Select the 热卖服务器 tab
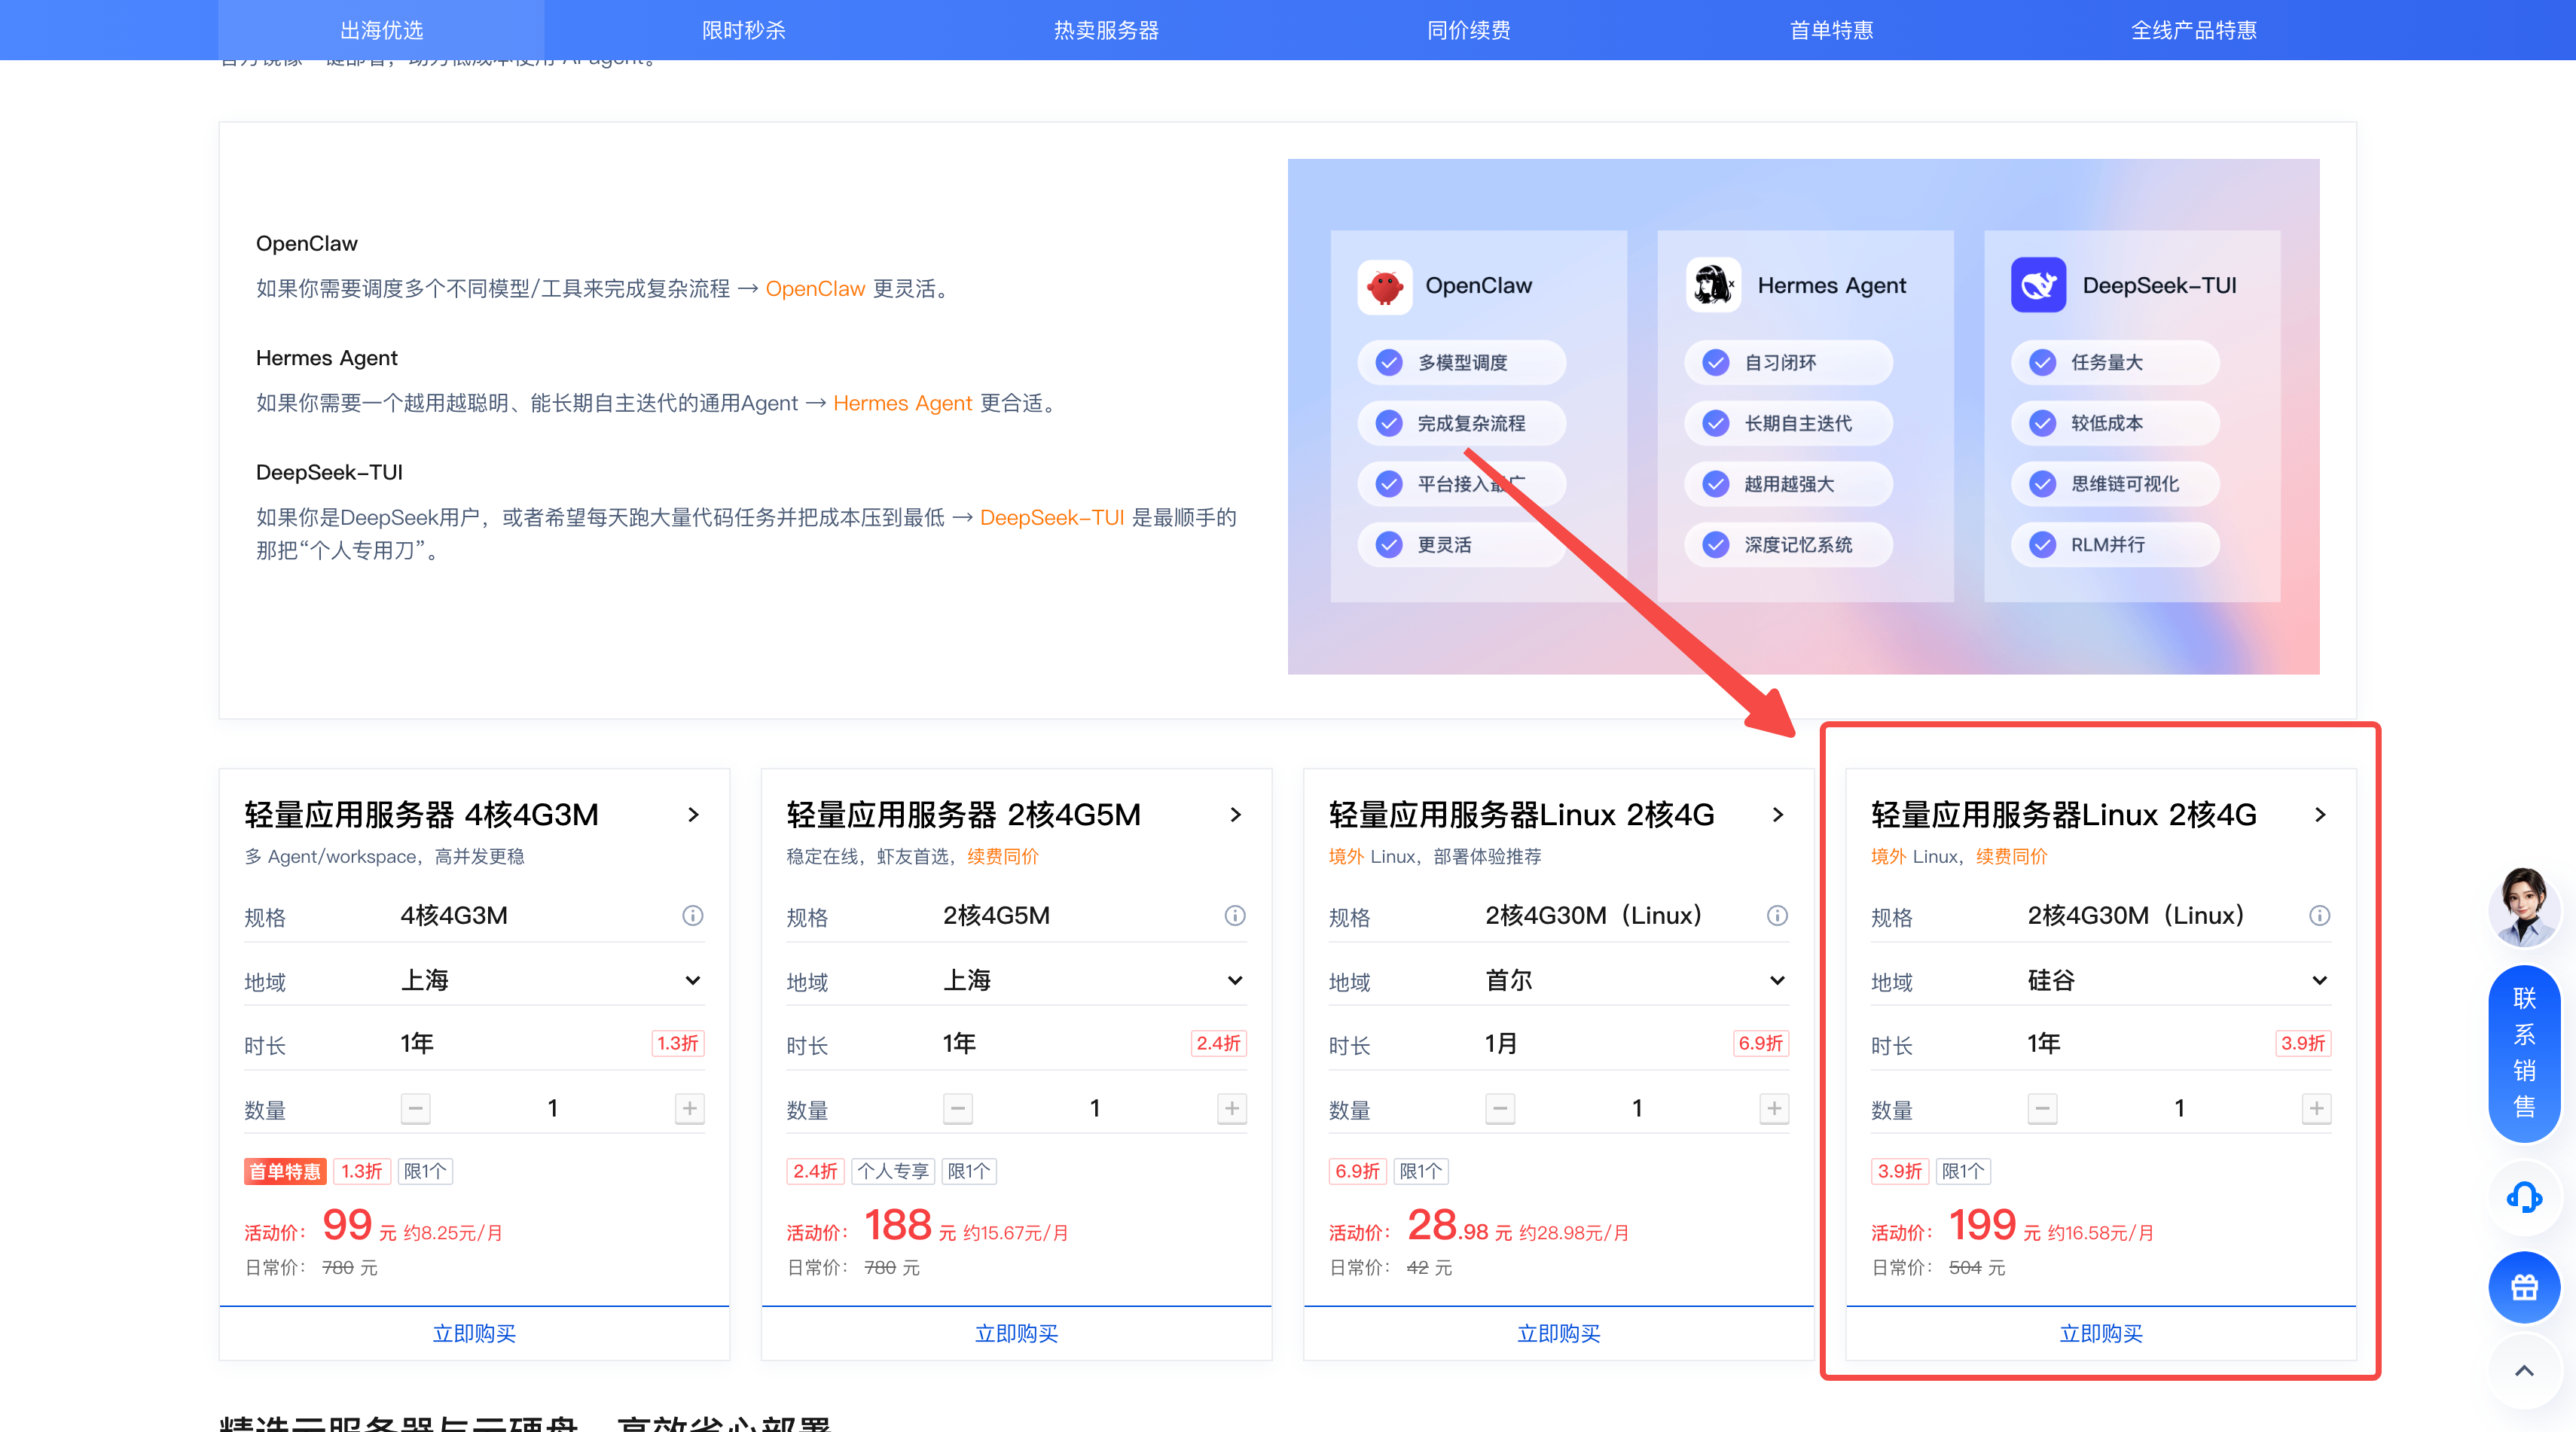 coord(1106,30)
